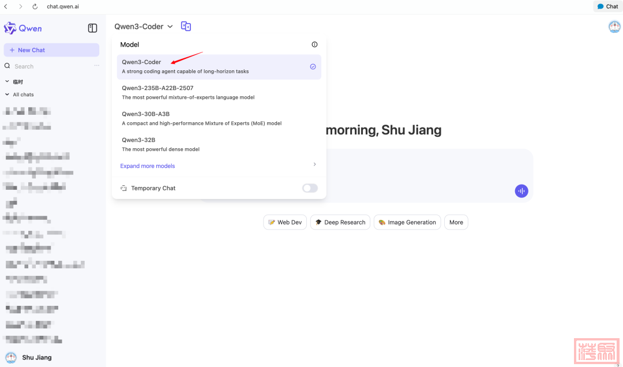
Task: Open the model info icon
Action: 314,44
